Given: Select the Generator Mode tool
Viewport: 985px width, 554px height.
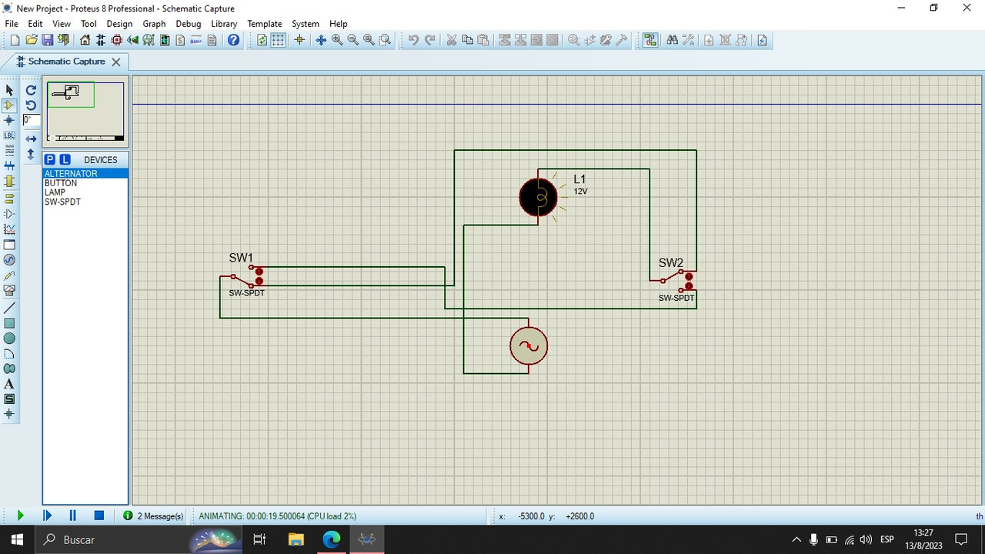Looking at the screenshot, I should click(x=9, y=259).
